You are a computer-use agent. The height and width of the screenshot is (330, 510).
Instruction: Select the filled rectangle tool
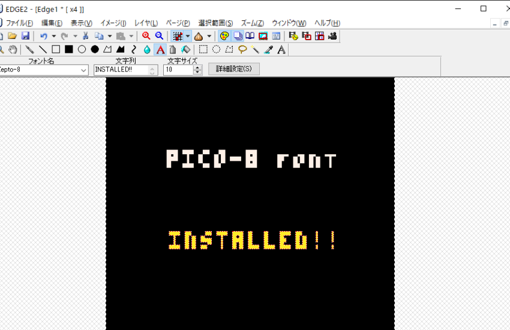[x=68, y=49]
